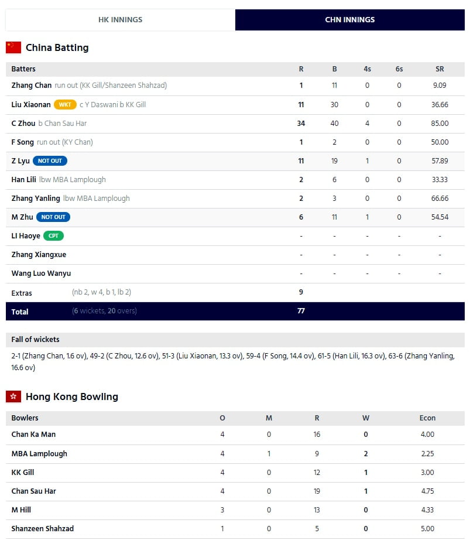Select Zhang Yanling in batting list
This screenshot has width=470, height=547.
pyautogui.click(x=36, y=199)
